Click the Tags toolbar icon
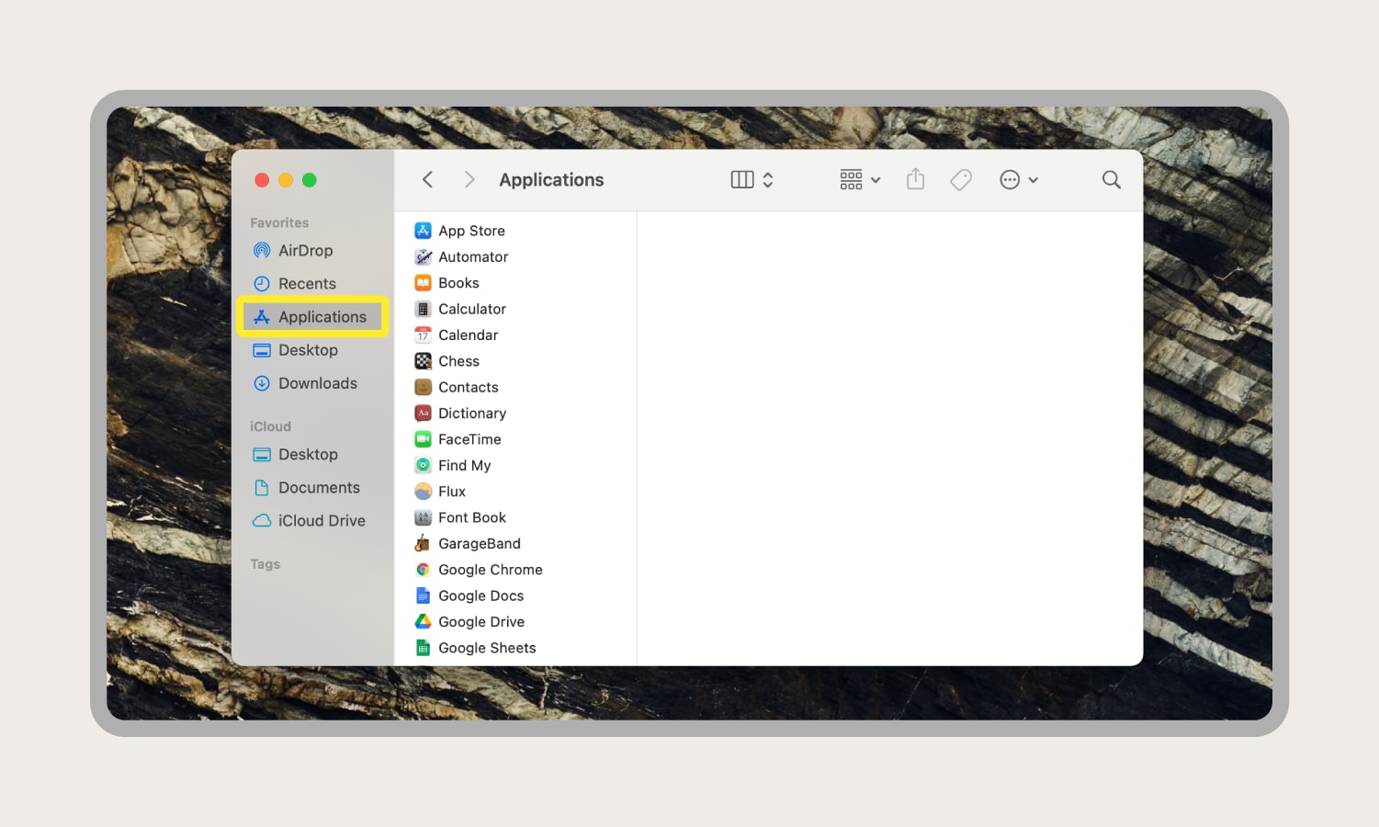This screenshot has width=1379, height=827. [961, 180]
